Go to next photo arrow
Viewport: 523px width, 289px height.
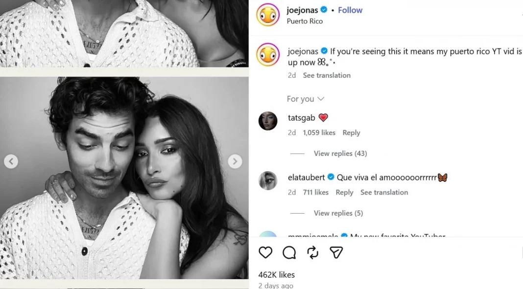point(235,161)
